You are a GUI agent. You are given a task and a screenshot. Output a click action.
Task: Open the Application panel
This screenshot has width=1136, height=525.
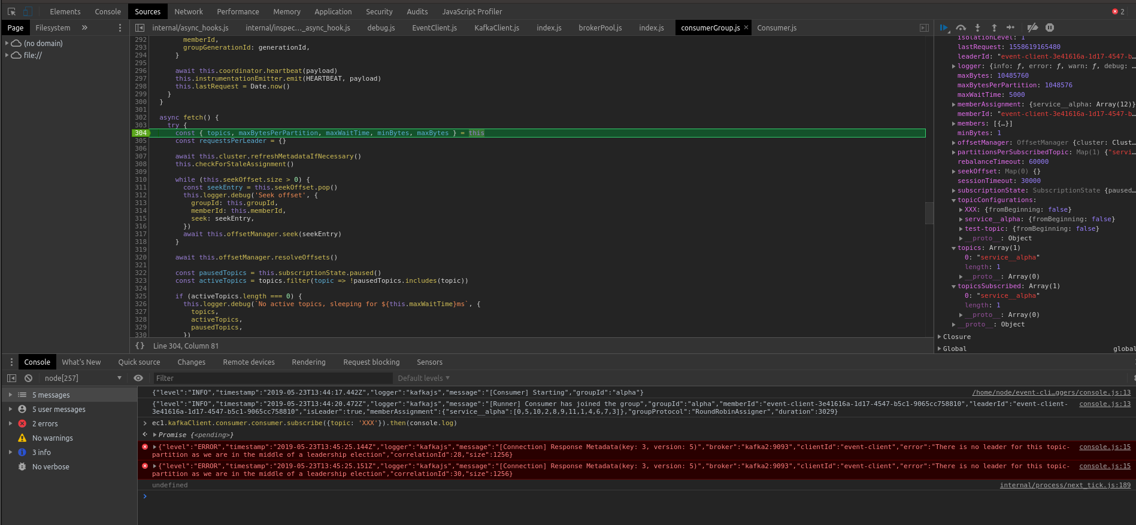point(333,11)
